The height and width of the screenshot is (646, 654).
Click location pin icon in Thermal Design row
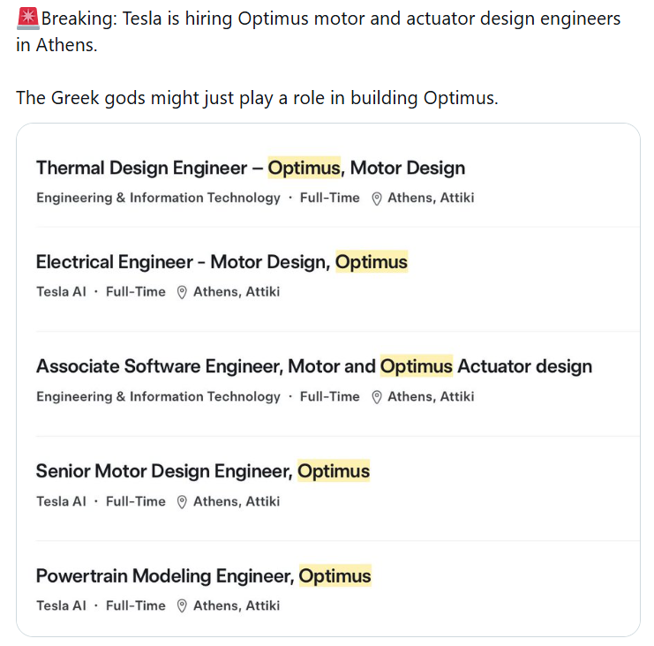(377, 199)
